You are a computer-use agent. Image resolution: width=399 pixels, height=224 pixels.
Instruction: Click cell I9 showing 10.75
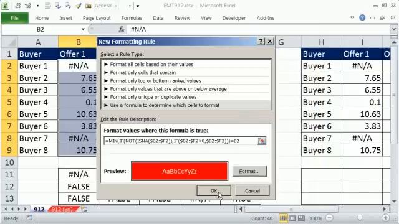(x=362, y=151)
